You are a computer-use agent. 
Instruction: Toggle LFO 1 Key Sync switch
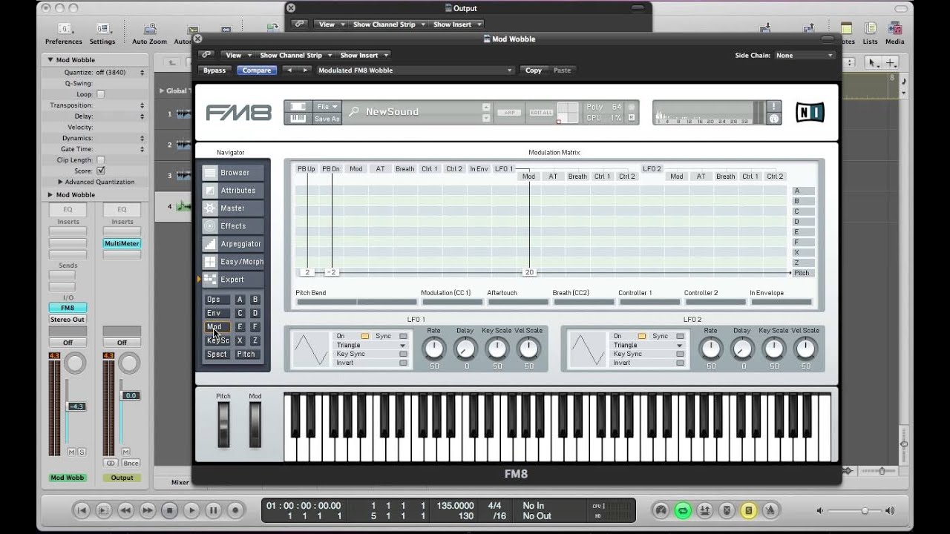403,354
